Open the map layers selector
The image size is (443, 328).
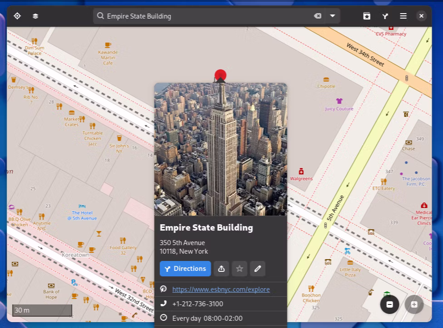click(x=35, y=16)
